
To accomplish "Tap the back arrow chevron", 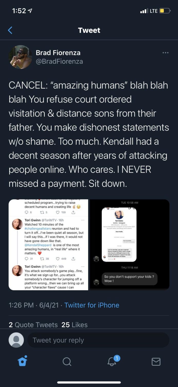I will point(10,30).
